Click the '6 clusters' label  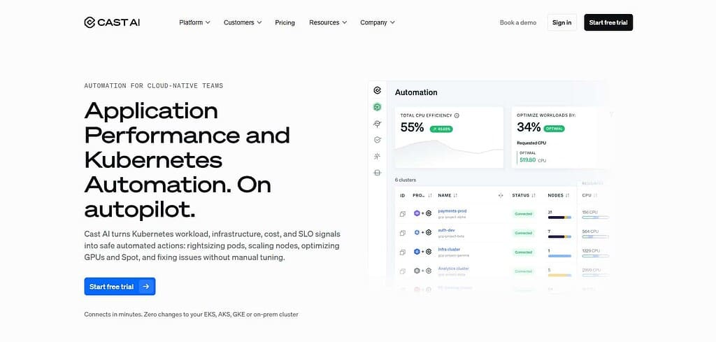pyautogui.click(x=406, y=180)
